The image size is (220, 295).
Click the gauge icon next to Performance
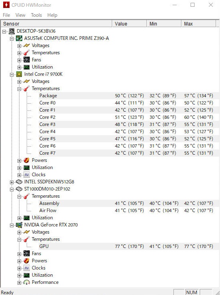[27, 282]
